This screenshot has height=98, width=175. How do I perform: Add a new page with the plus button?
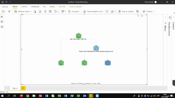click(23, 88)
